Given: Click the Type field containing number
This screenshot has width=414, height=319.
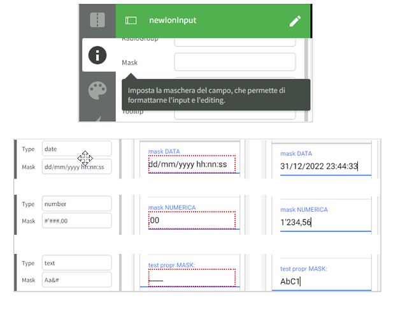Looking at the screenshot, I should [x=76, y=204].
